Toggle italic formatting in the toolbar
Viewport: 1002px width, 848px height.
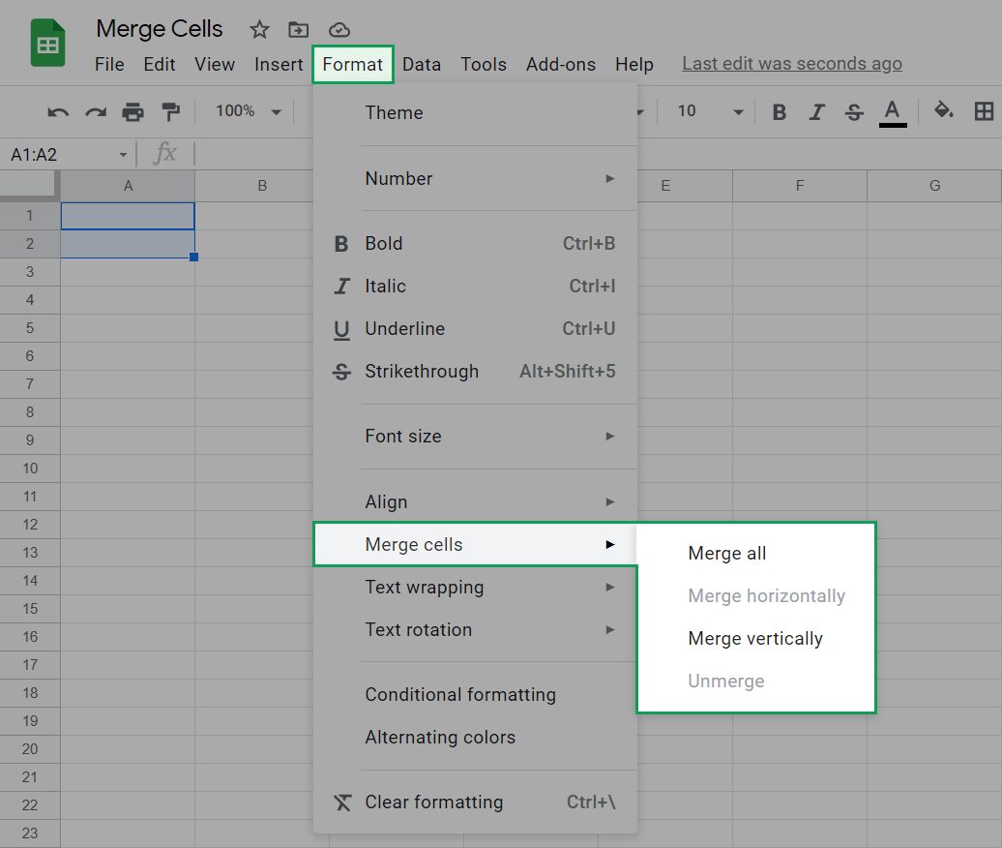click(x=816, y=112)
